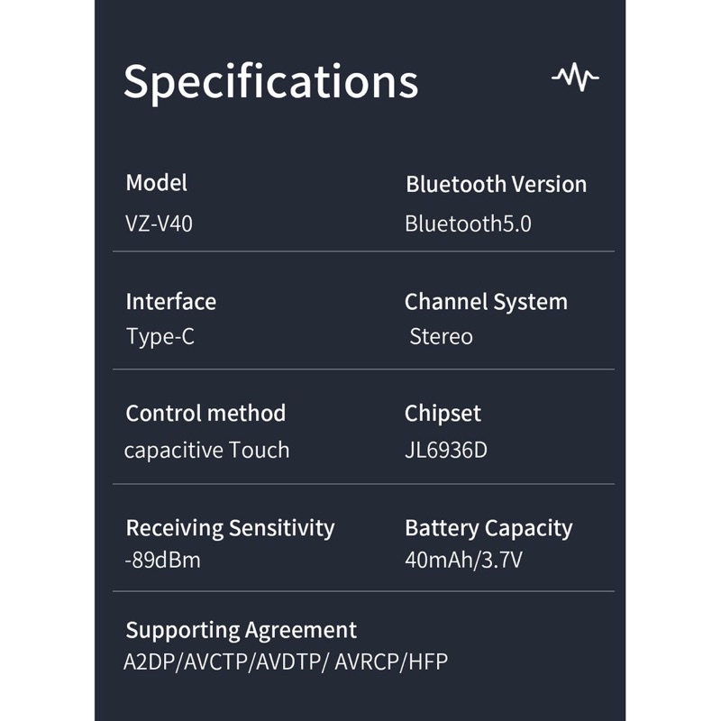721x721 pixels.
Task: Select the Channel System label
Action: tap(486, 302)
